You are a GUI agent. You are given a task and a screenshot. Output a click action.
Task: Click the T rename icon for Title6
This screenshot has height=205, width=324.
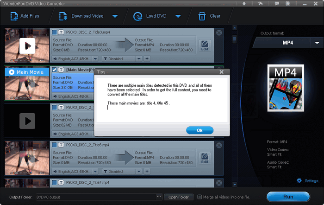click(x=61, y=145)
